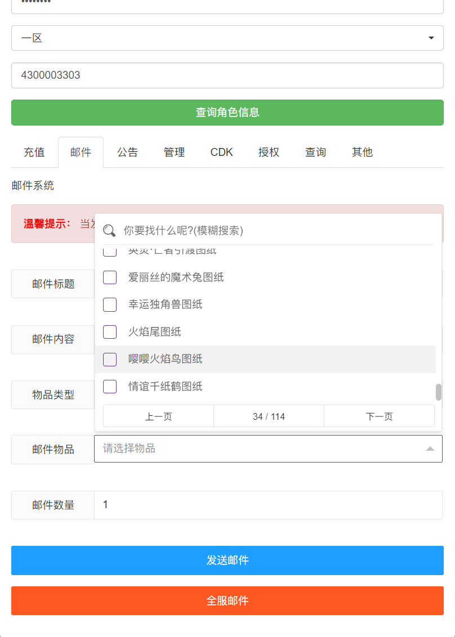Click the search magnifier icon in item picker
The width and height of the screenshot is (455, 637).
(x=109, y=231)
